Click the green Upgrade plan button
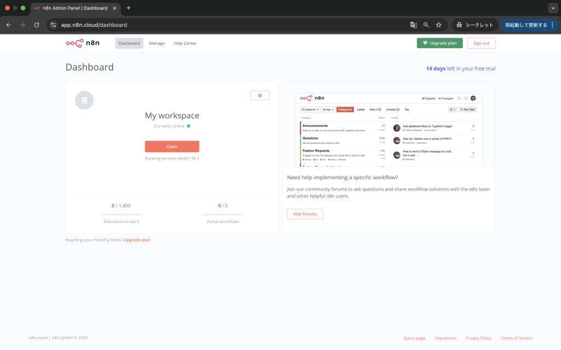Viewport: 561px width, 350px height. [x=439, y=43]
